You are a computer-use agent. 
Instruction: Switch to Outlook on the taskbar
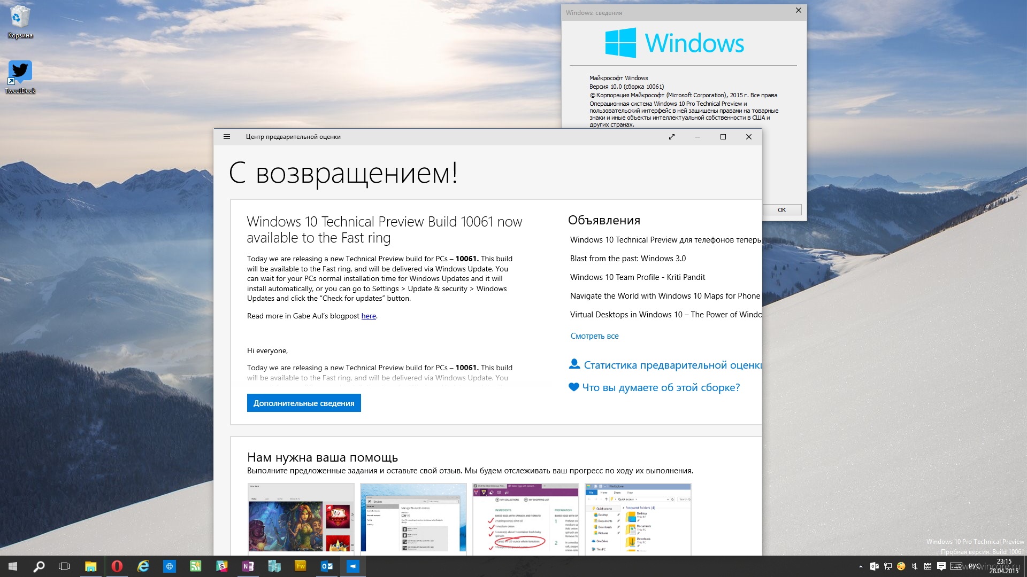tap(326, 566)
